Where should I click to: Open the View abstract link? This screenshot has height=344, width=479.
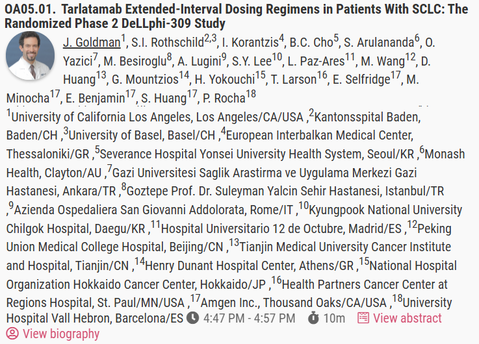(x=408, y=318)
